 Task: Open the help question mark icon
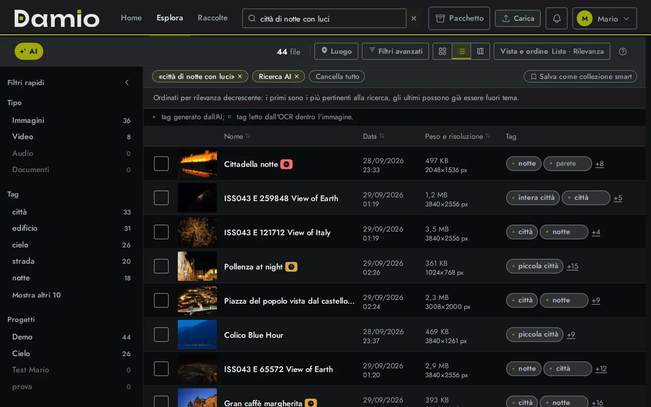623,51
